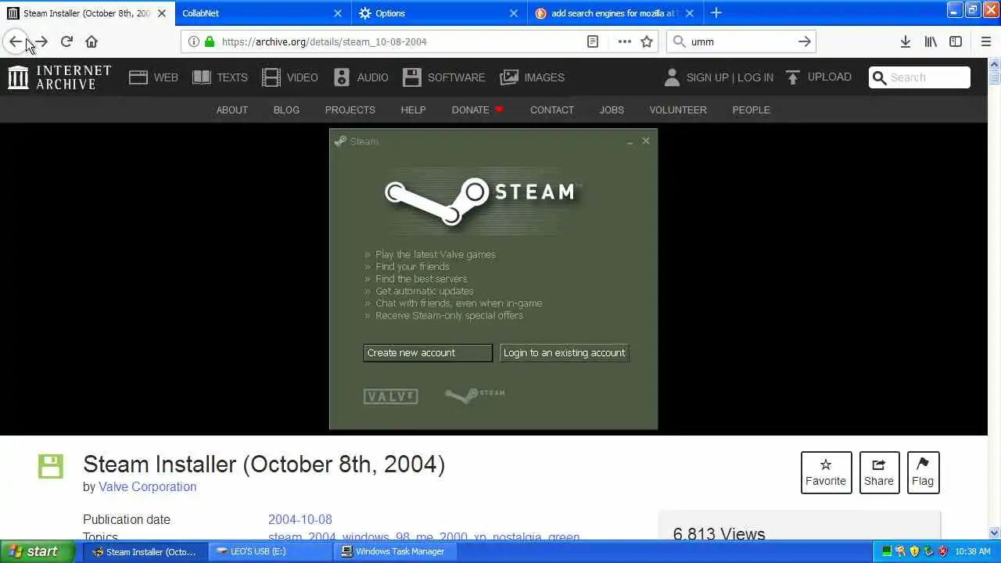Open the IMAGES media section
Viewport: 1001px width, 563px height.
click(532, 77)
